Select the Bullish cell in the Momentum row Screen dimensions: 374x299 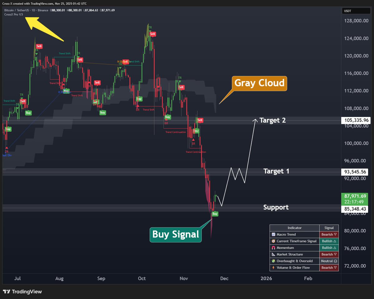[329, 248]
